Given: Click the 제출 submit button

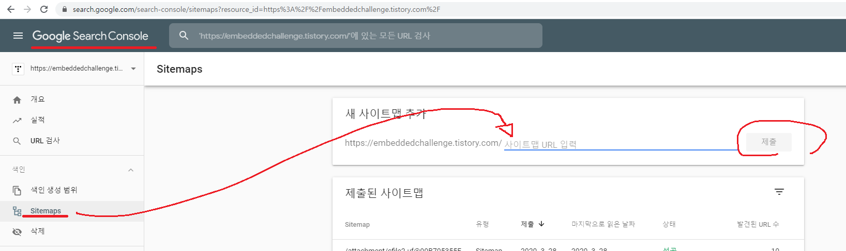Looking at the screenshot, I should pyautogui.click(x=768, y=142).
